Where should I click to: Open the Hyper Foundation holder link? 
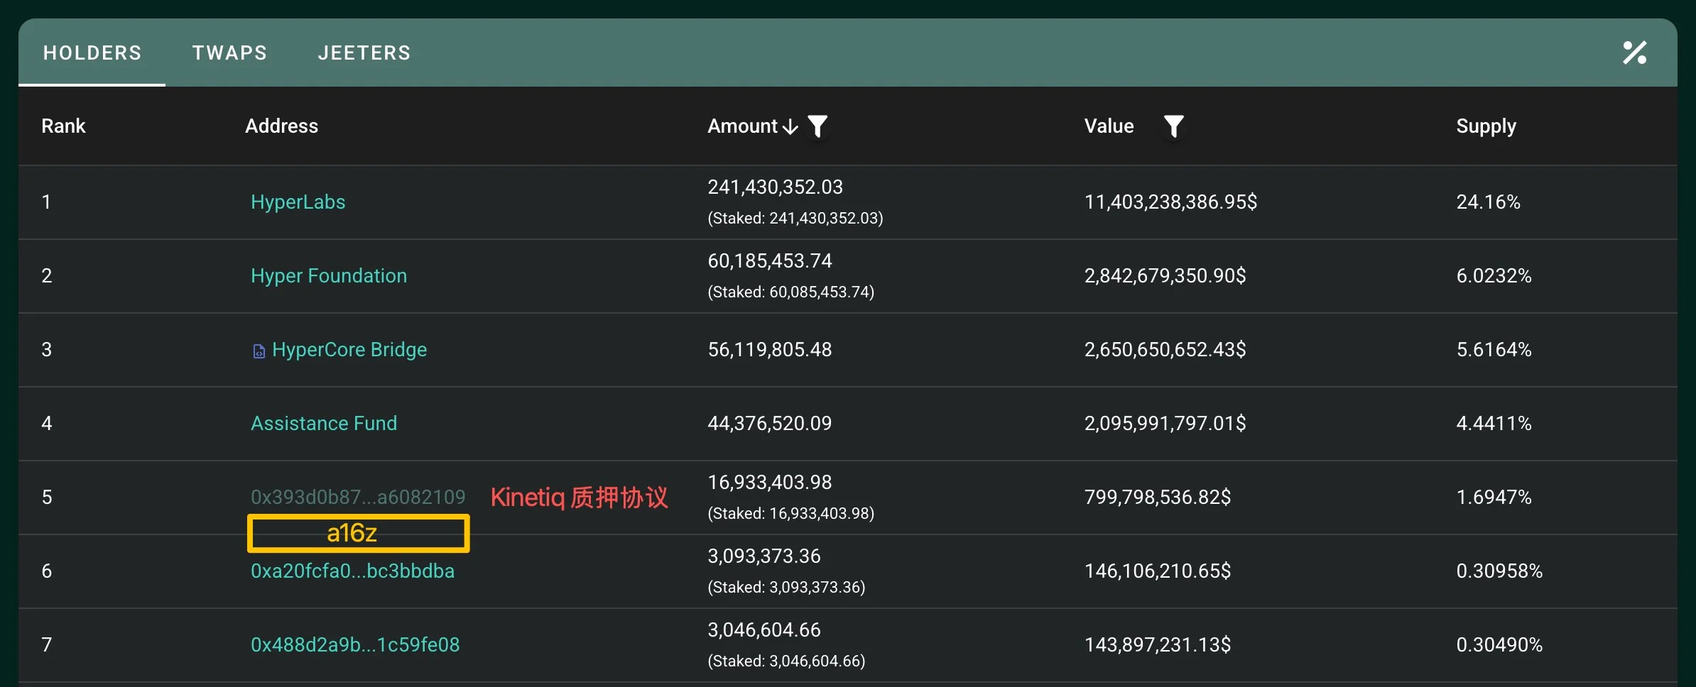(x=329, y=276)
